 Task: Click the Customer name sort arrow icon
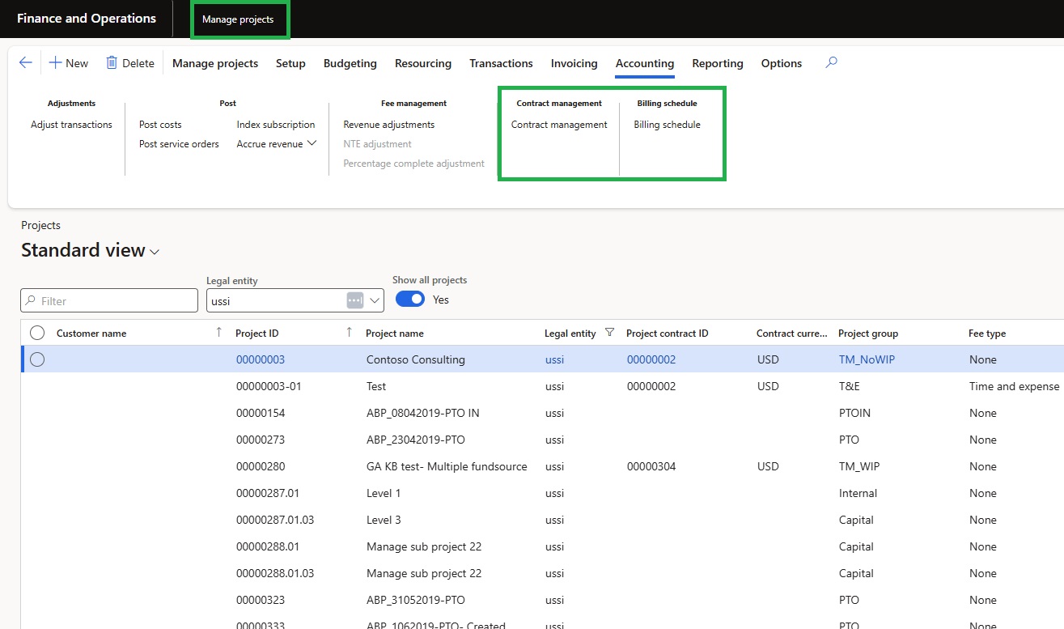click(218, 333)
